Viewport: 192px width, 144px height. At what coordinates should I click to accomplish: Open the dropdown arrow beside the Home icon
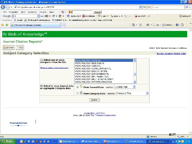click(137, 25)
